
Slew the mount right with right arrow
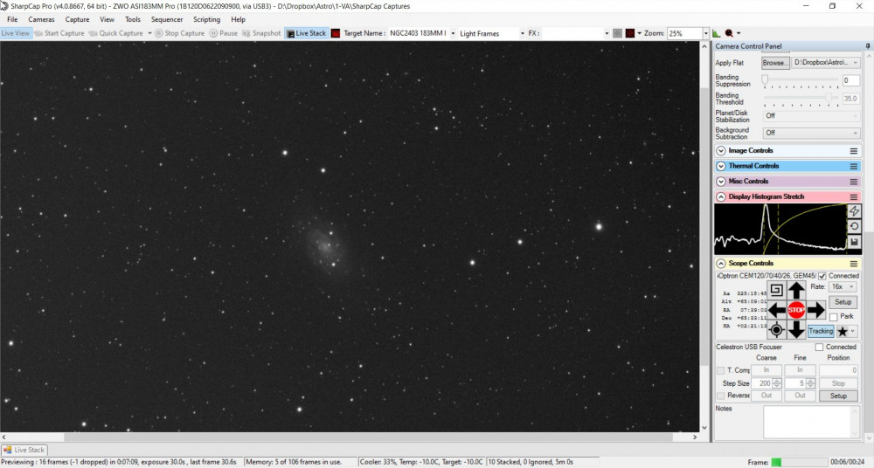pyautogui.click(x=815, y=310)
